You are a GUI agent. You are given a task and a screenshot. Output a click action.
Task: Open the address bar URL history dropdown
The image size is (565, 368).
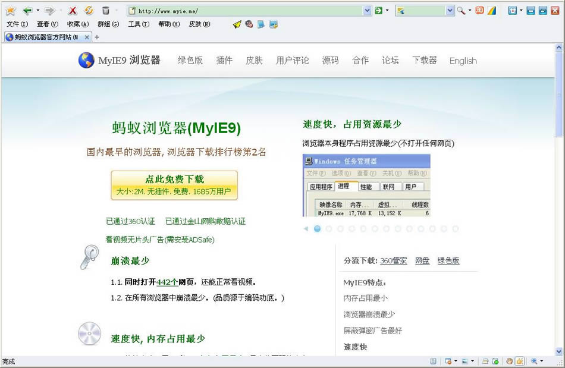pos(368,11)
